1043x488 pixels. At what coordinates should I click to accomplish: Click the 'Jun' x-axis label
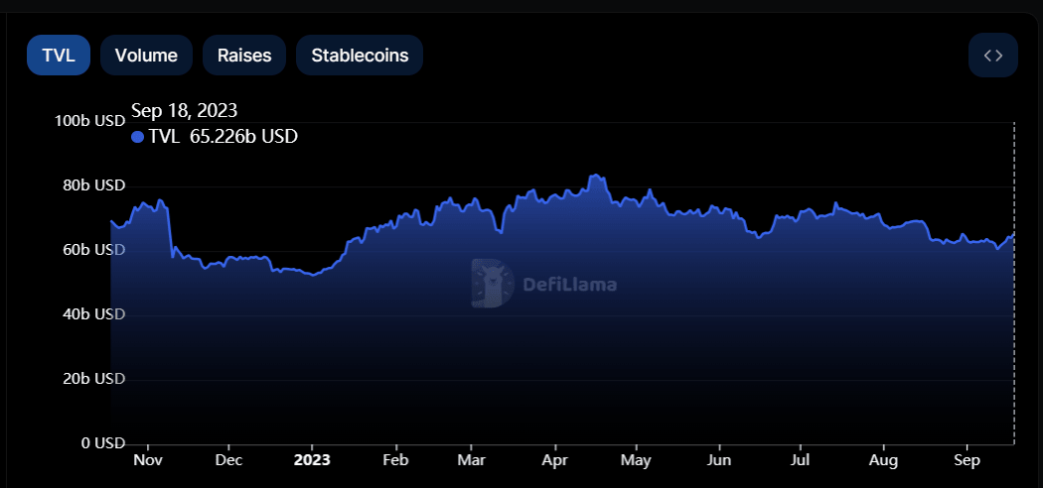tap(719, 460)
